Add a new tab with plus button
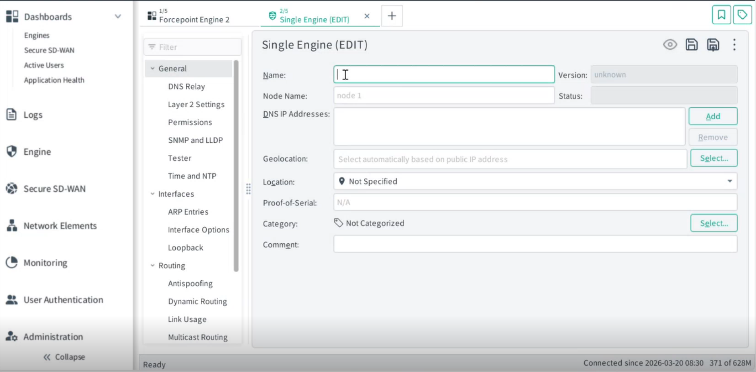The height and width of the screenshot is (372, 756). (392, 16)
